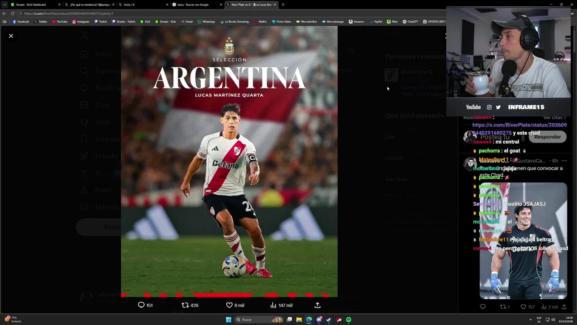Switch to ¿Por qué es tendencia? tab
The image size is (577, 325).
pos(89,5)
